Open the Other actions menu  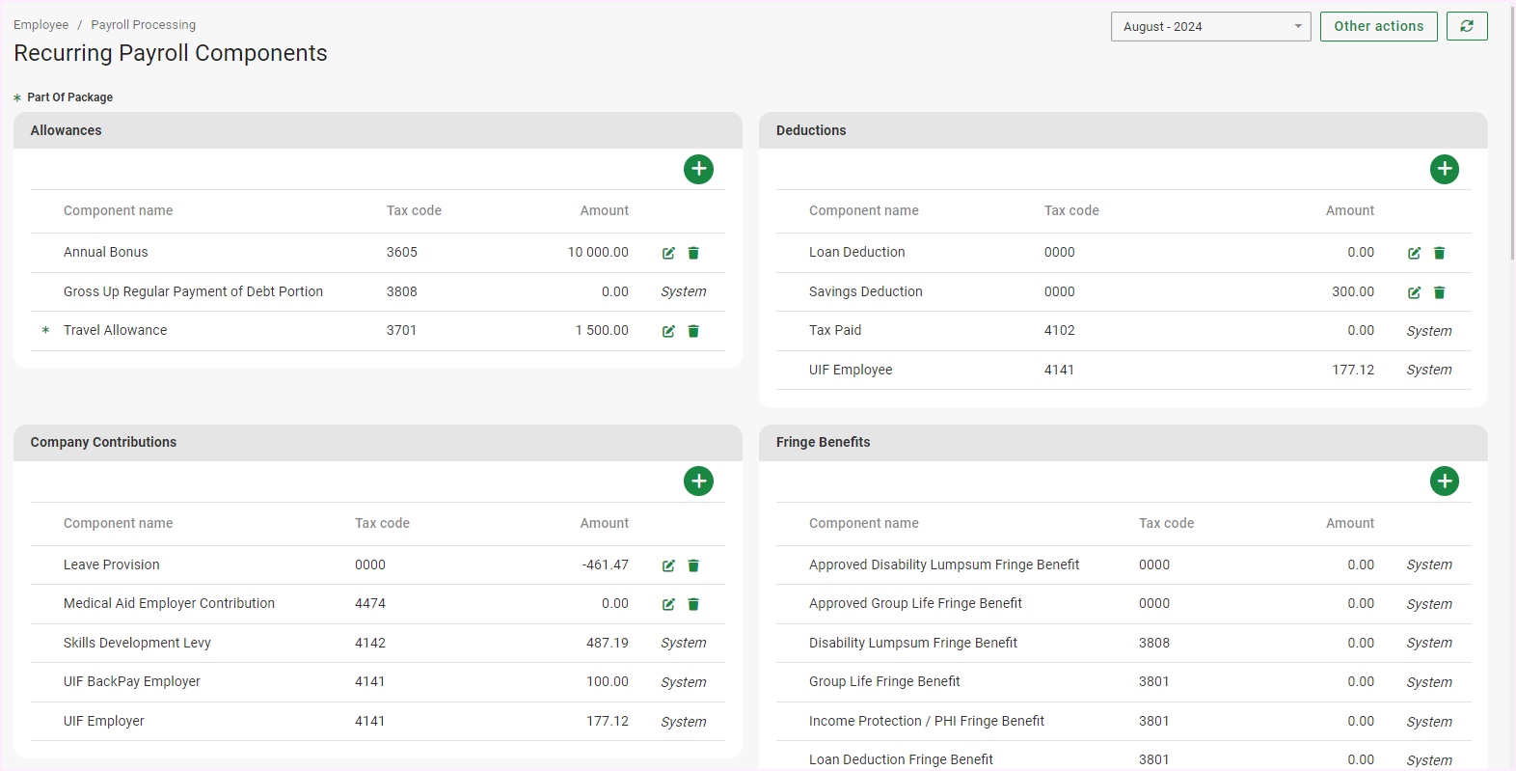click(x=1378, y=26)
